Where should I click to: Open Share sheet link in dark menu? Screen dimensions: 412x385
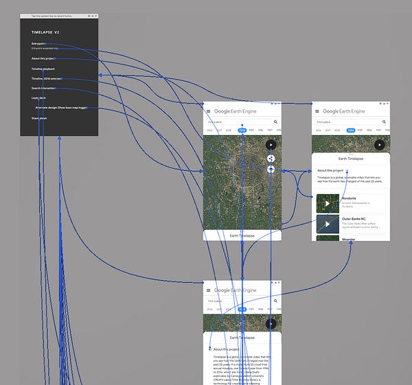(39, 118)
